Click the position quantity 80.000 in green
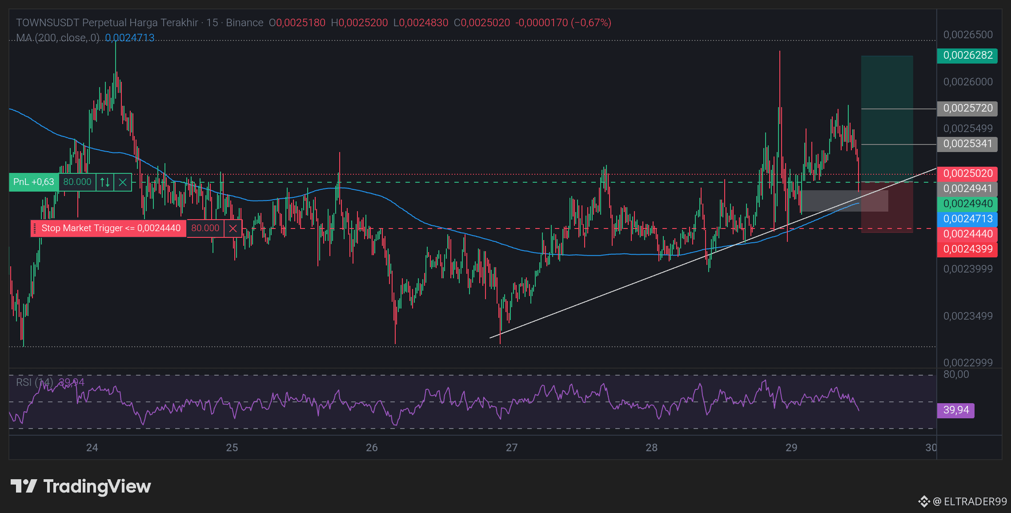The width and height of the screenshot is (1011, 513). (77, 182)
